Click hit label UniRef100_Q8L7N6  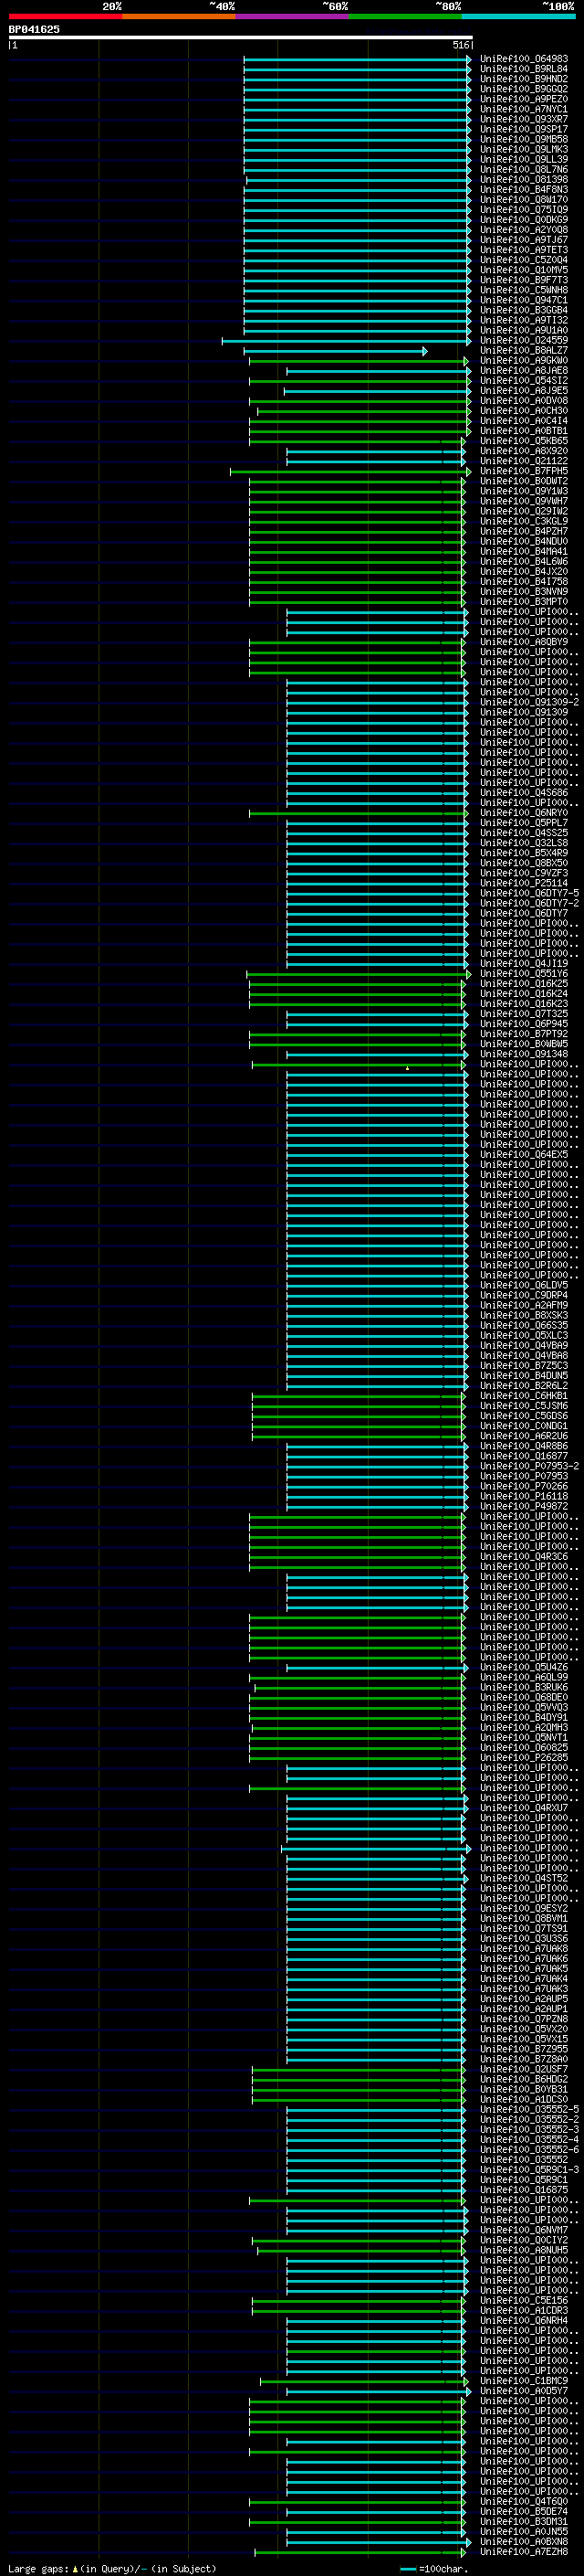pos(524,169)
